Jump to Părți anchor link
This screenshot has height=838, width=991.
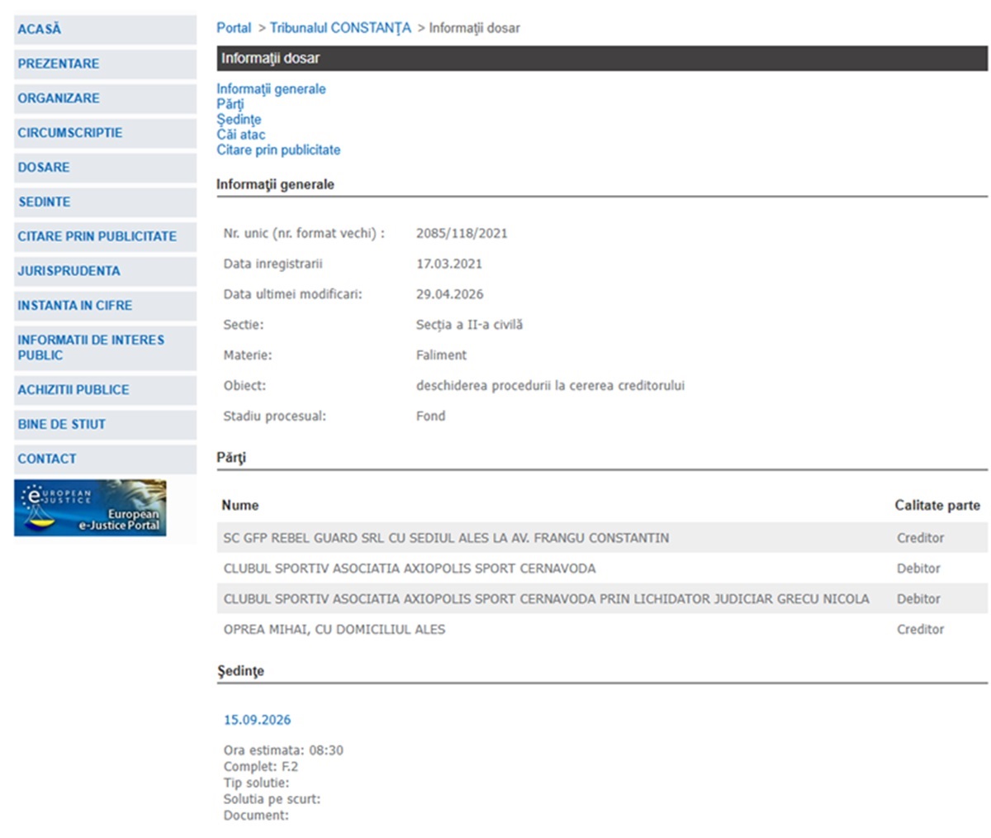[x=230, y=104]
